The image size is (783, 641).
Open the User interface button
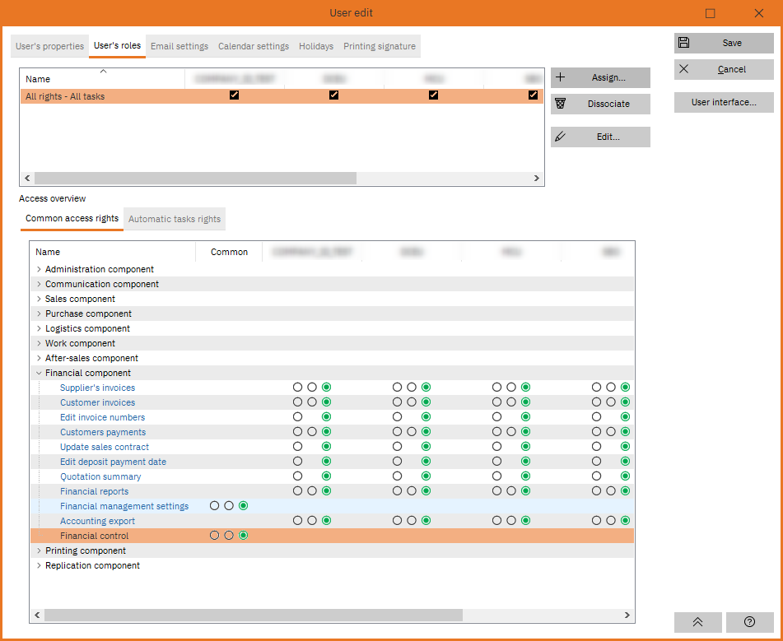(x=724, y=102)
